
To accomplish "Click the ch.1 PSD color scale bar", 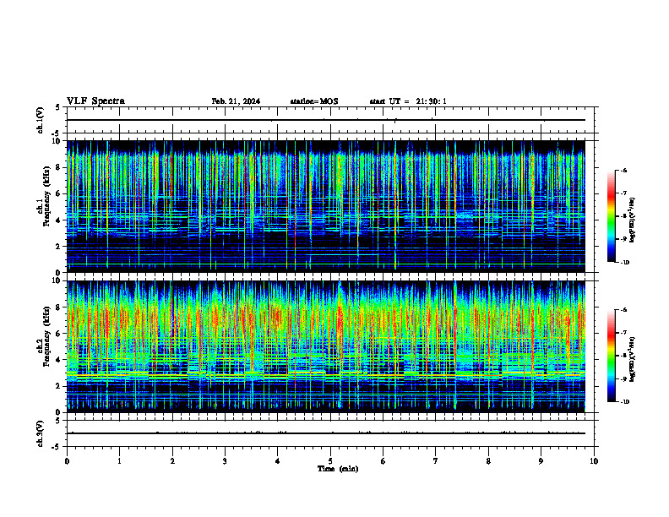I will [612, 216].
